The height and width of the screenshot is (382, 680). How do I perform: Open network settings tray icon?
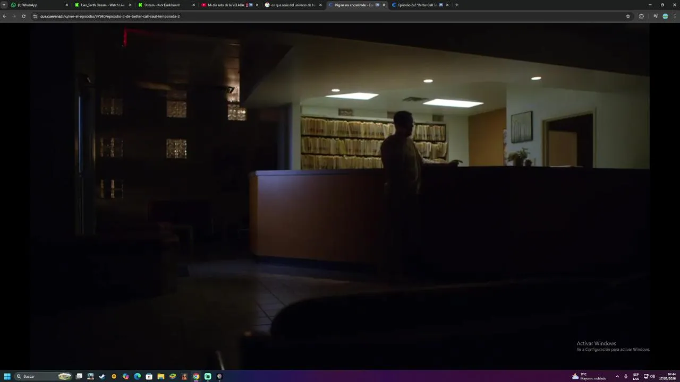coord(646,376)
